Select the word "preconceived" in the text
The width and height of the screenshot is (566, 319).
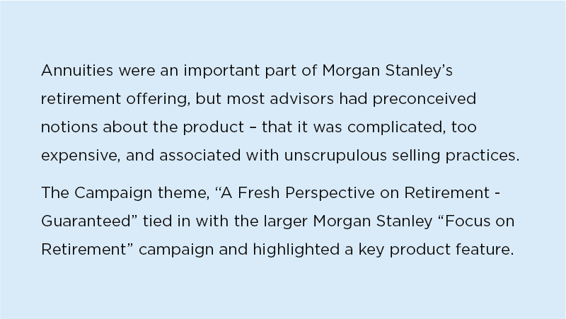pos(424,99)
